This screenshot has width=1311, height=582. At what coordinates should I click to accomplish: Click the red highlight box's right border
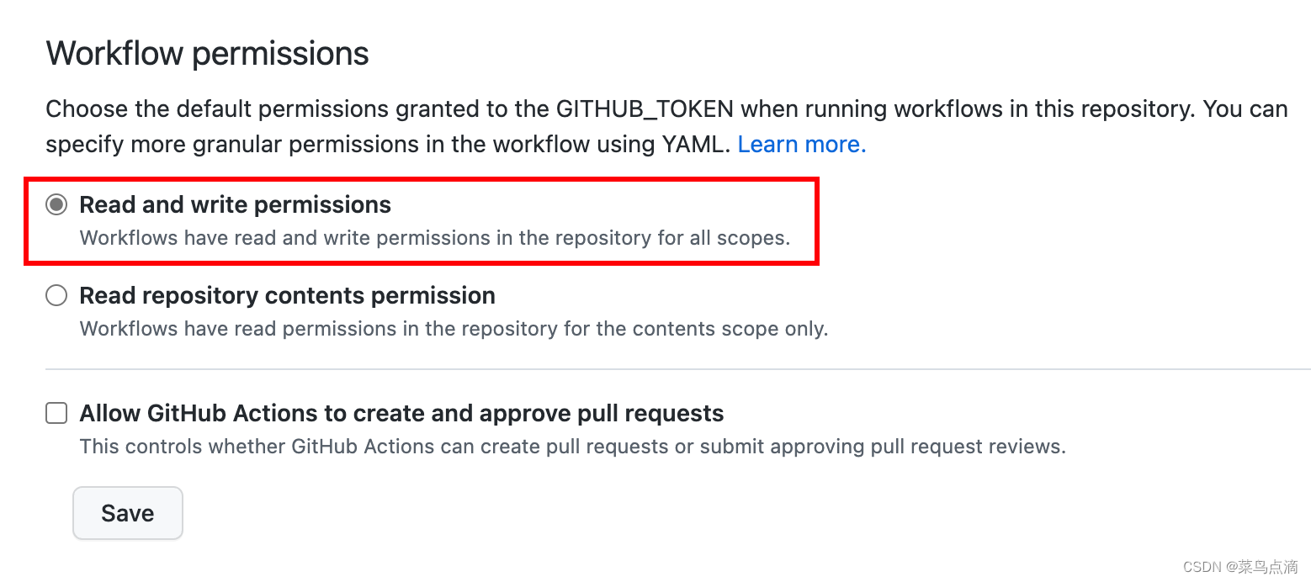(816, 221)
